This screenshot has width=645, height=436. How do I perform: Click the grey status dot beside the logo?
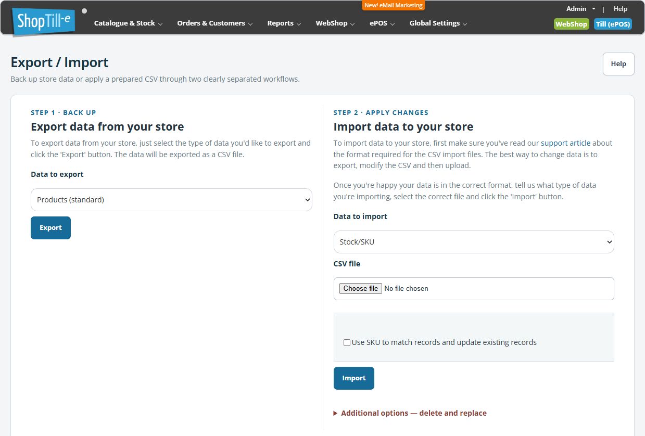[x=84, y=11]
